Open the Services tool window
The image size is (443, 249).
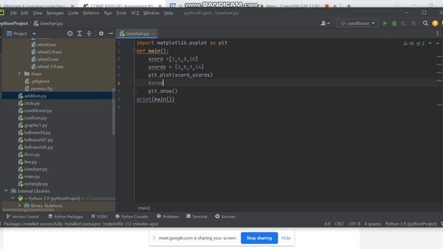point(225,216)
